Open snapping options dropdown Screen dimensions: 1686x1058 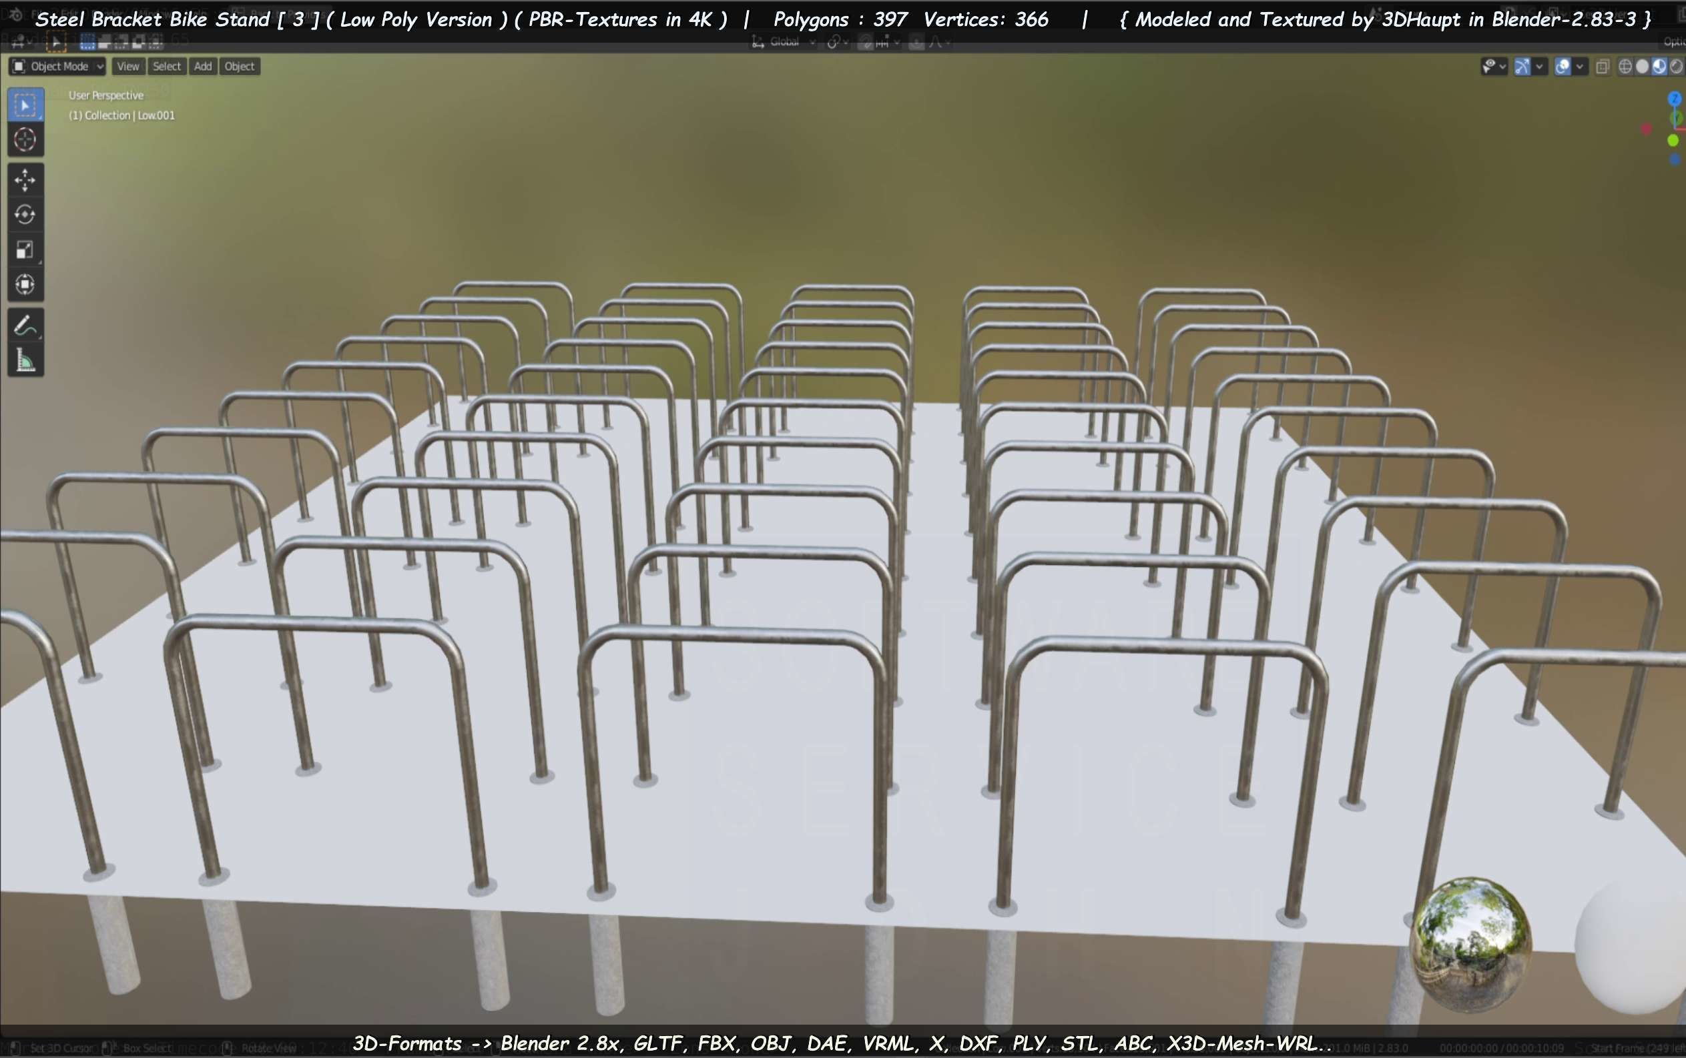click(x=887, y=42)
